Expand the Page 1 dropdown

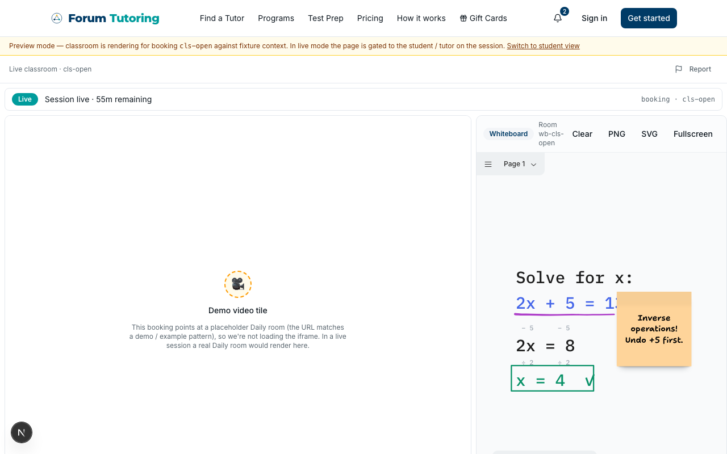[x=520, y=164]
